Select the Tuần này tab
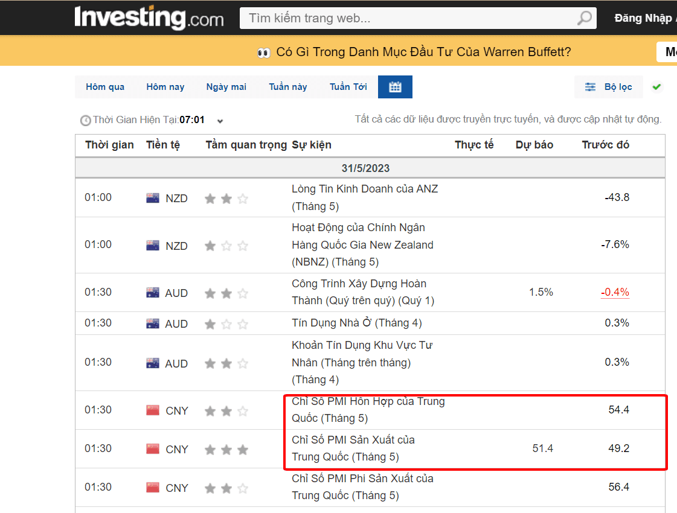677x513 pixels. (288, 87)
